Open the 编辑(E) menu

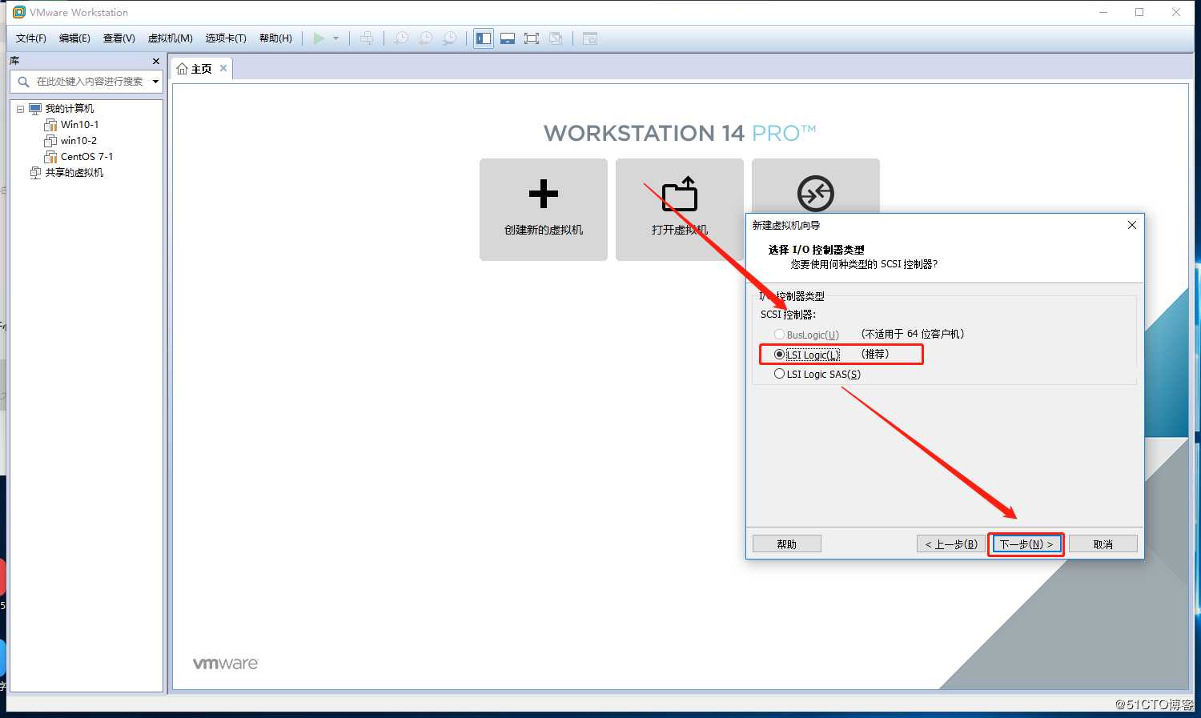(x=74, y=38)
